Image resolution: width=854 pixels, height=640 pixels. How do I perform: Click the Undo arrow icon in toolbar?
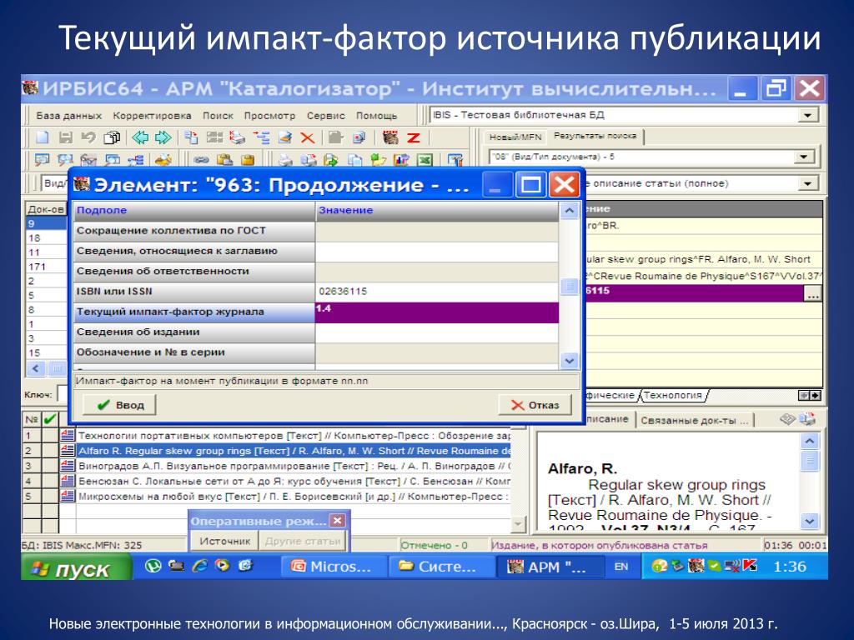coord(88,137)
